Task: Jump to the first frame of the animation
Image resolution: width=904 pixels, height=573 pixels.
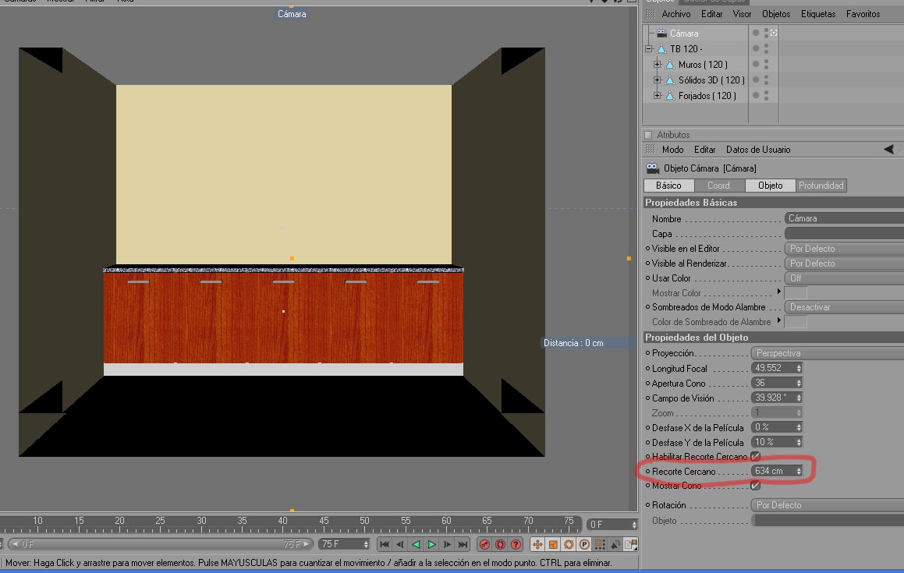Action: [x=385, y=544]
